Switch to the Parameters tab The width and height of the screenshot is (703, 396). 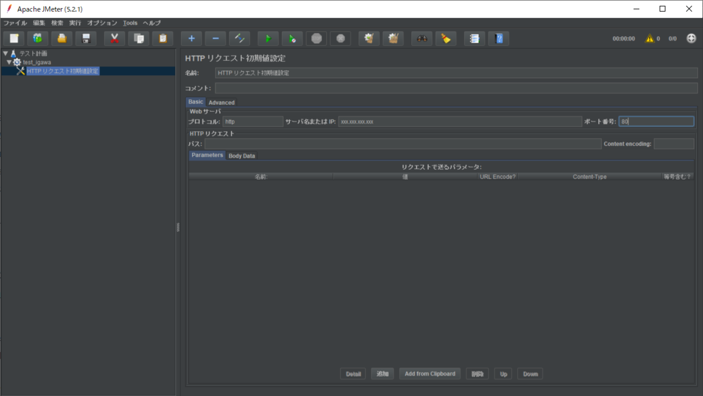(207, 155)
